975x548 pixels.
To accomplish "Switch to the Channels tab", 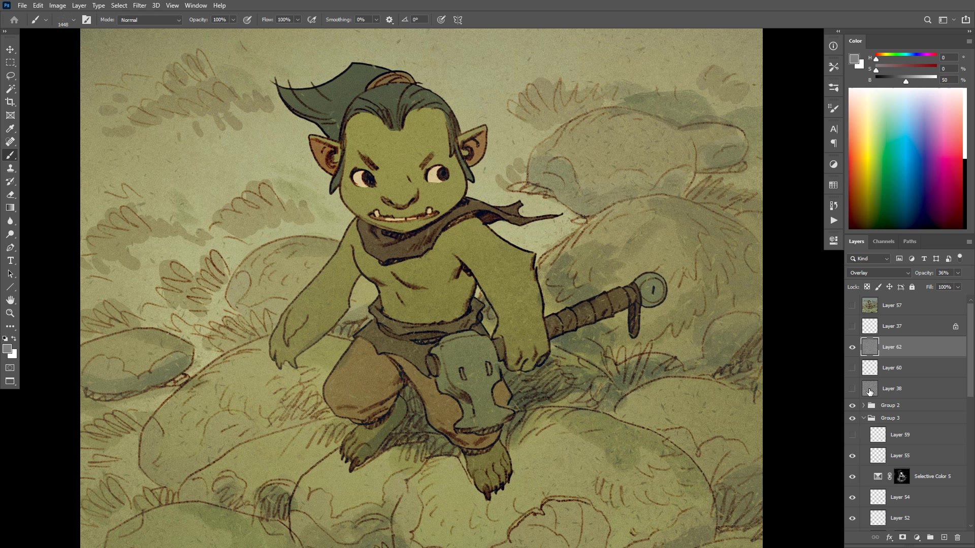I will point(883,242).
